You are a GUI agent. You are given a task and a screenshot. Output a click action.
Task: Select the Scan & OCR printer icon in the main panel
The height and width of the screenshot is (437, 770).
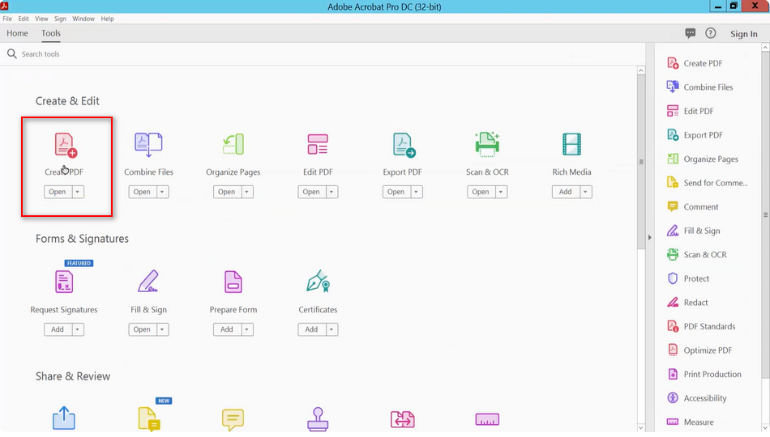[487, 144]
